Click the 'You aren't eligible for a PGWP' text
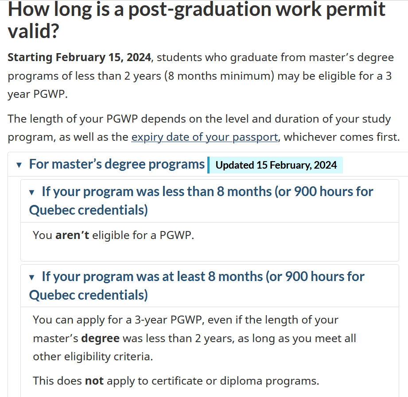Viewport: 408px width, 397px height. (113, 235)
